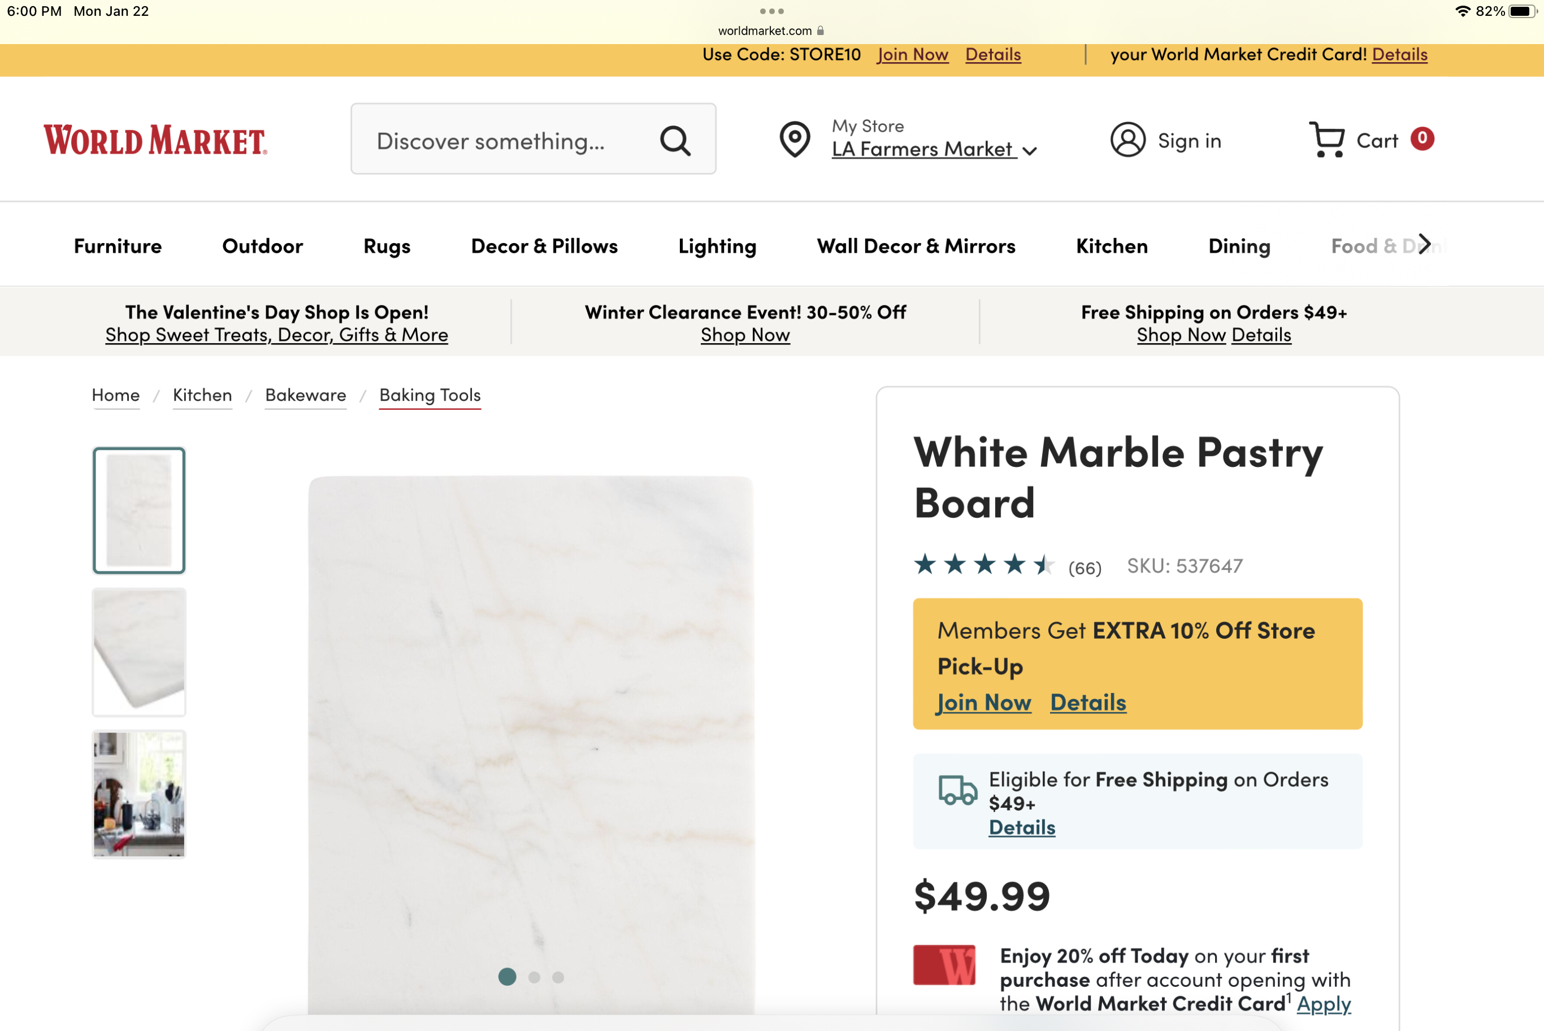
Task: Select the second image carousel dot
Action: (x=535, y=978)
